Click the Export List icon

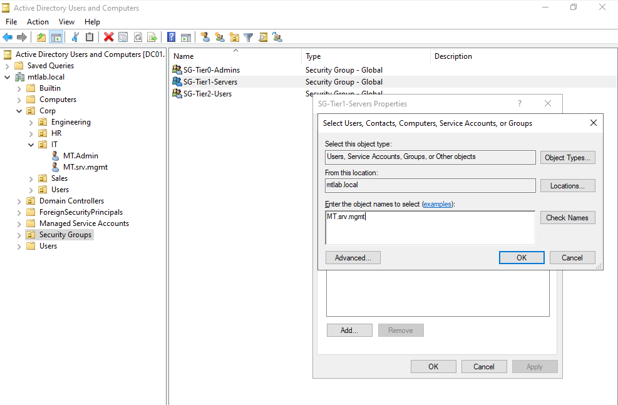pos(152,38)
